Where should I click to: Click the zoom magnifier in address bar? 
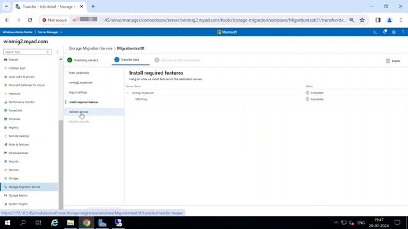pyautogui.click(x=351, y=20)
